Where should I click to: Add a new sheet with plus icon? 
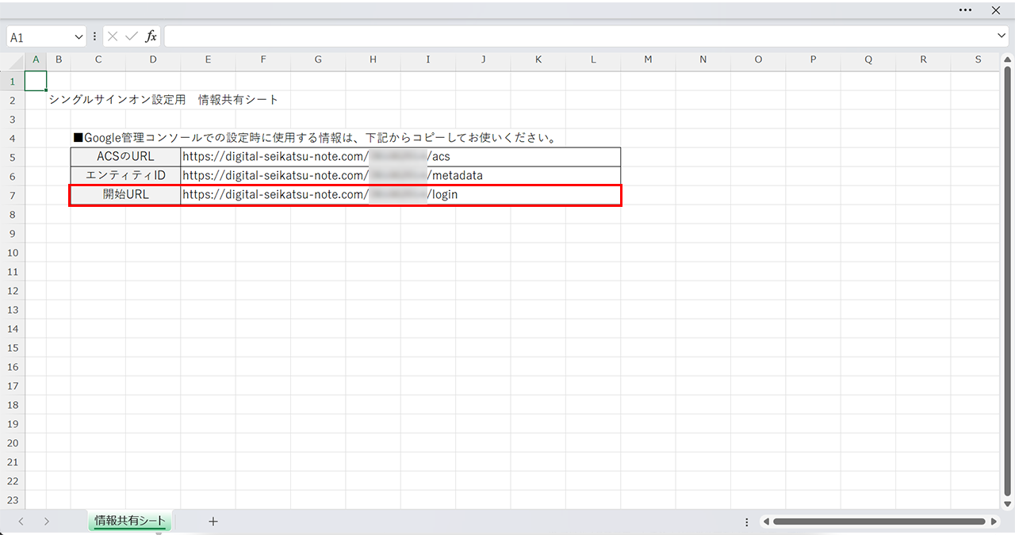pos(213,521)
